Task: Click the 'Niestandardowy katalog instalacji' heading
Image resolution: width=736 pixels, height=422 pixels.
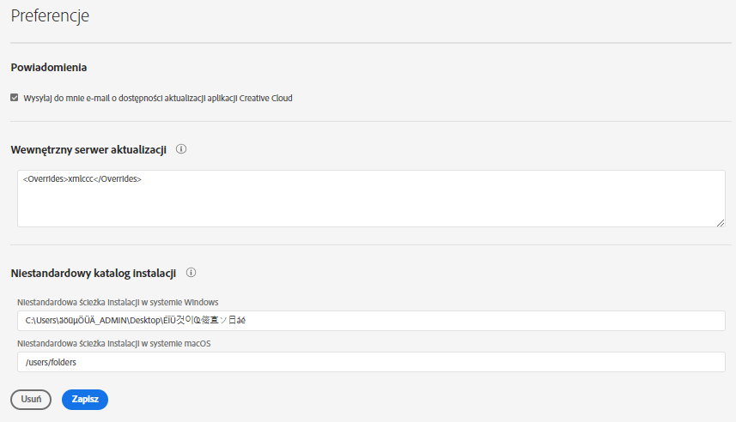Action: coord(94,274)
